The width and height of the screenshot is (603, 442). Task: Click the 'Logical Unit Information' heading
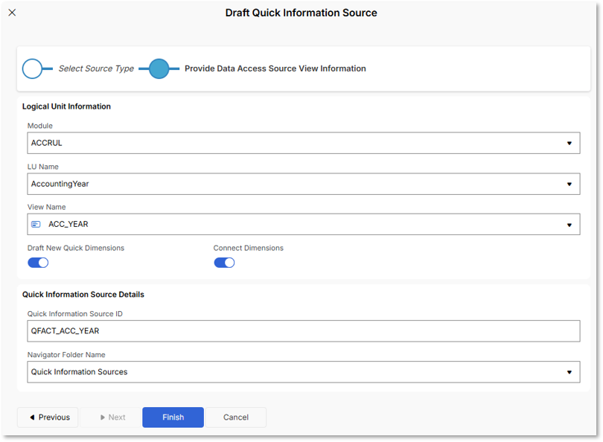click(66, 106)
